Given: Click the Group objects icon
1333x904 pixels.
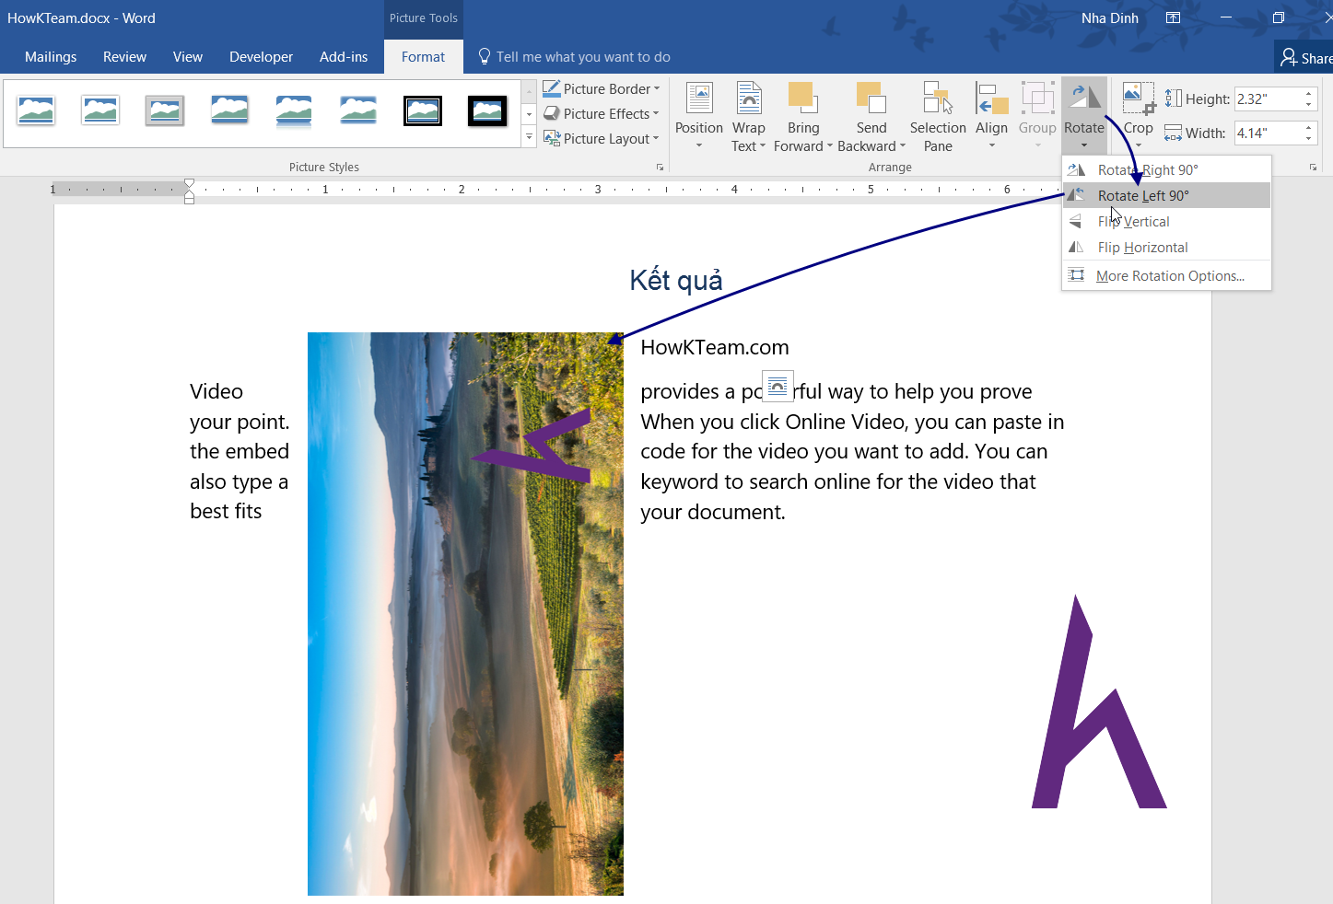Looking at the screenshot, I should (1037, 98).
